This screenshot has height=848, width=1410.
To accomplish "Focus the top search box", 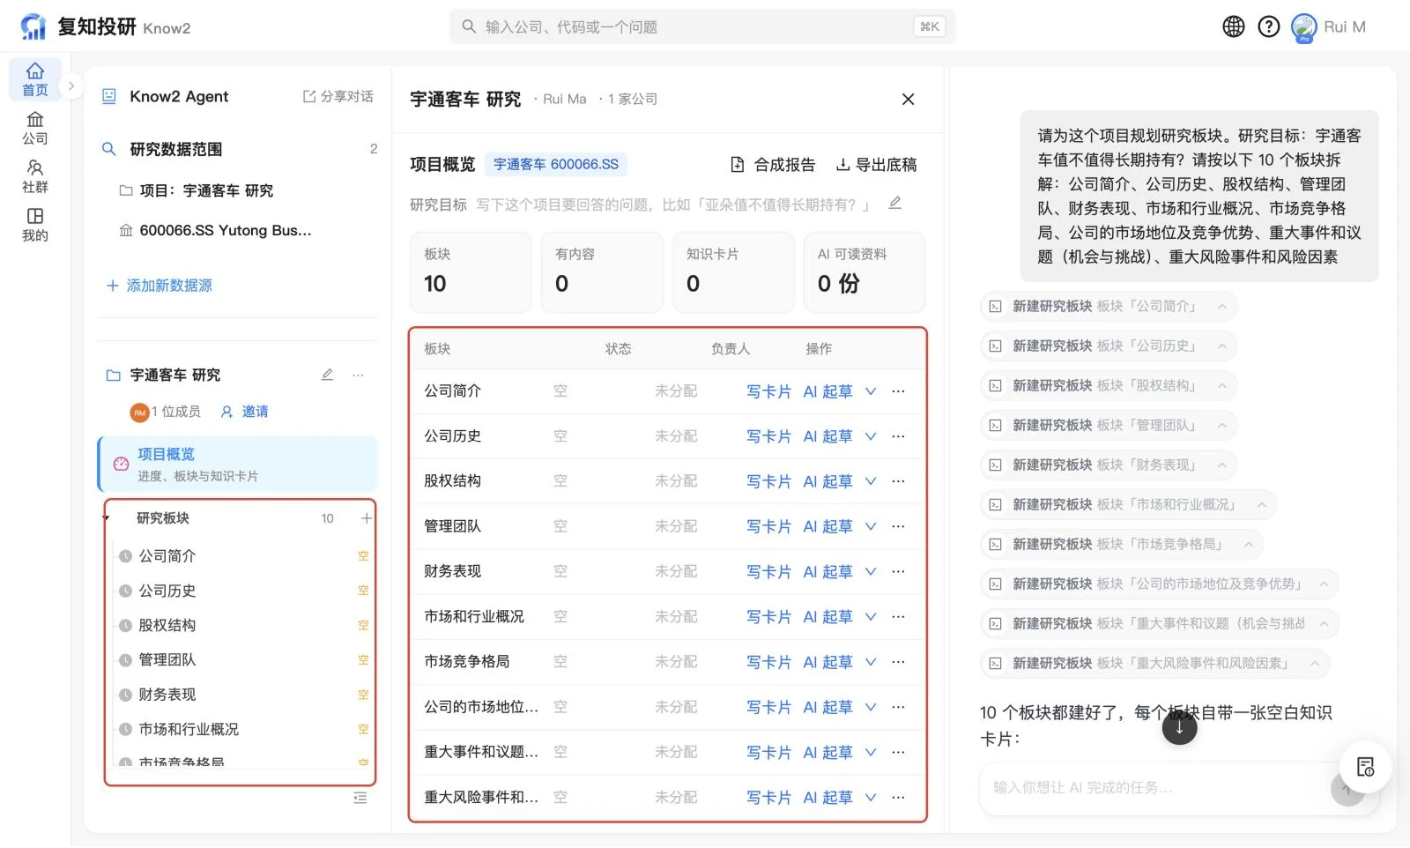I will click(x=702, y=26).
